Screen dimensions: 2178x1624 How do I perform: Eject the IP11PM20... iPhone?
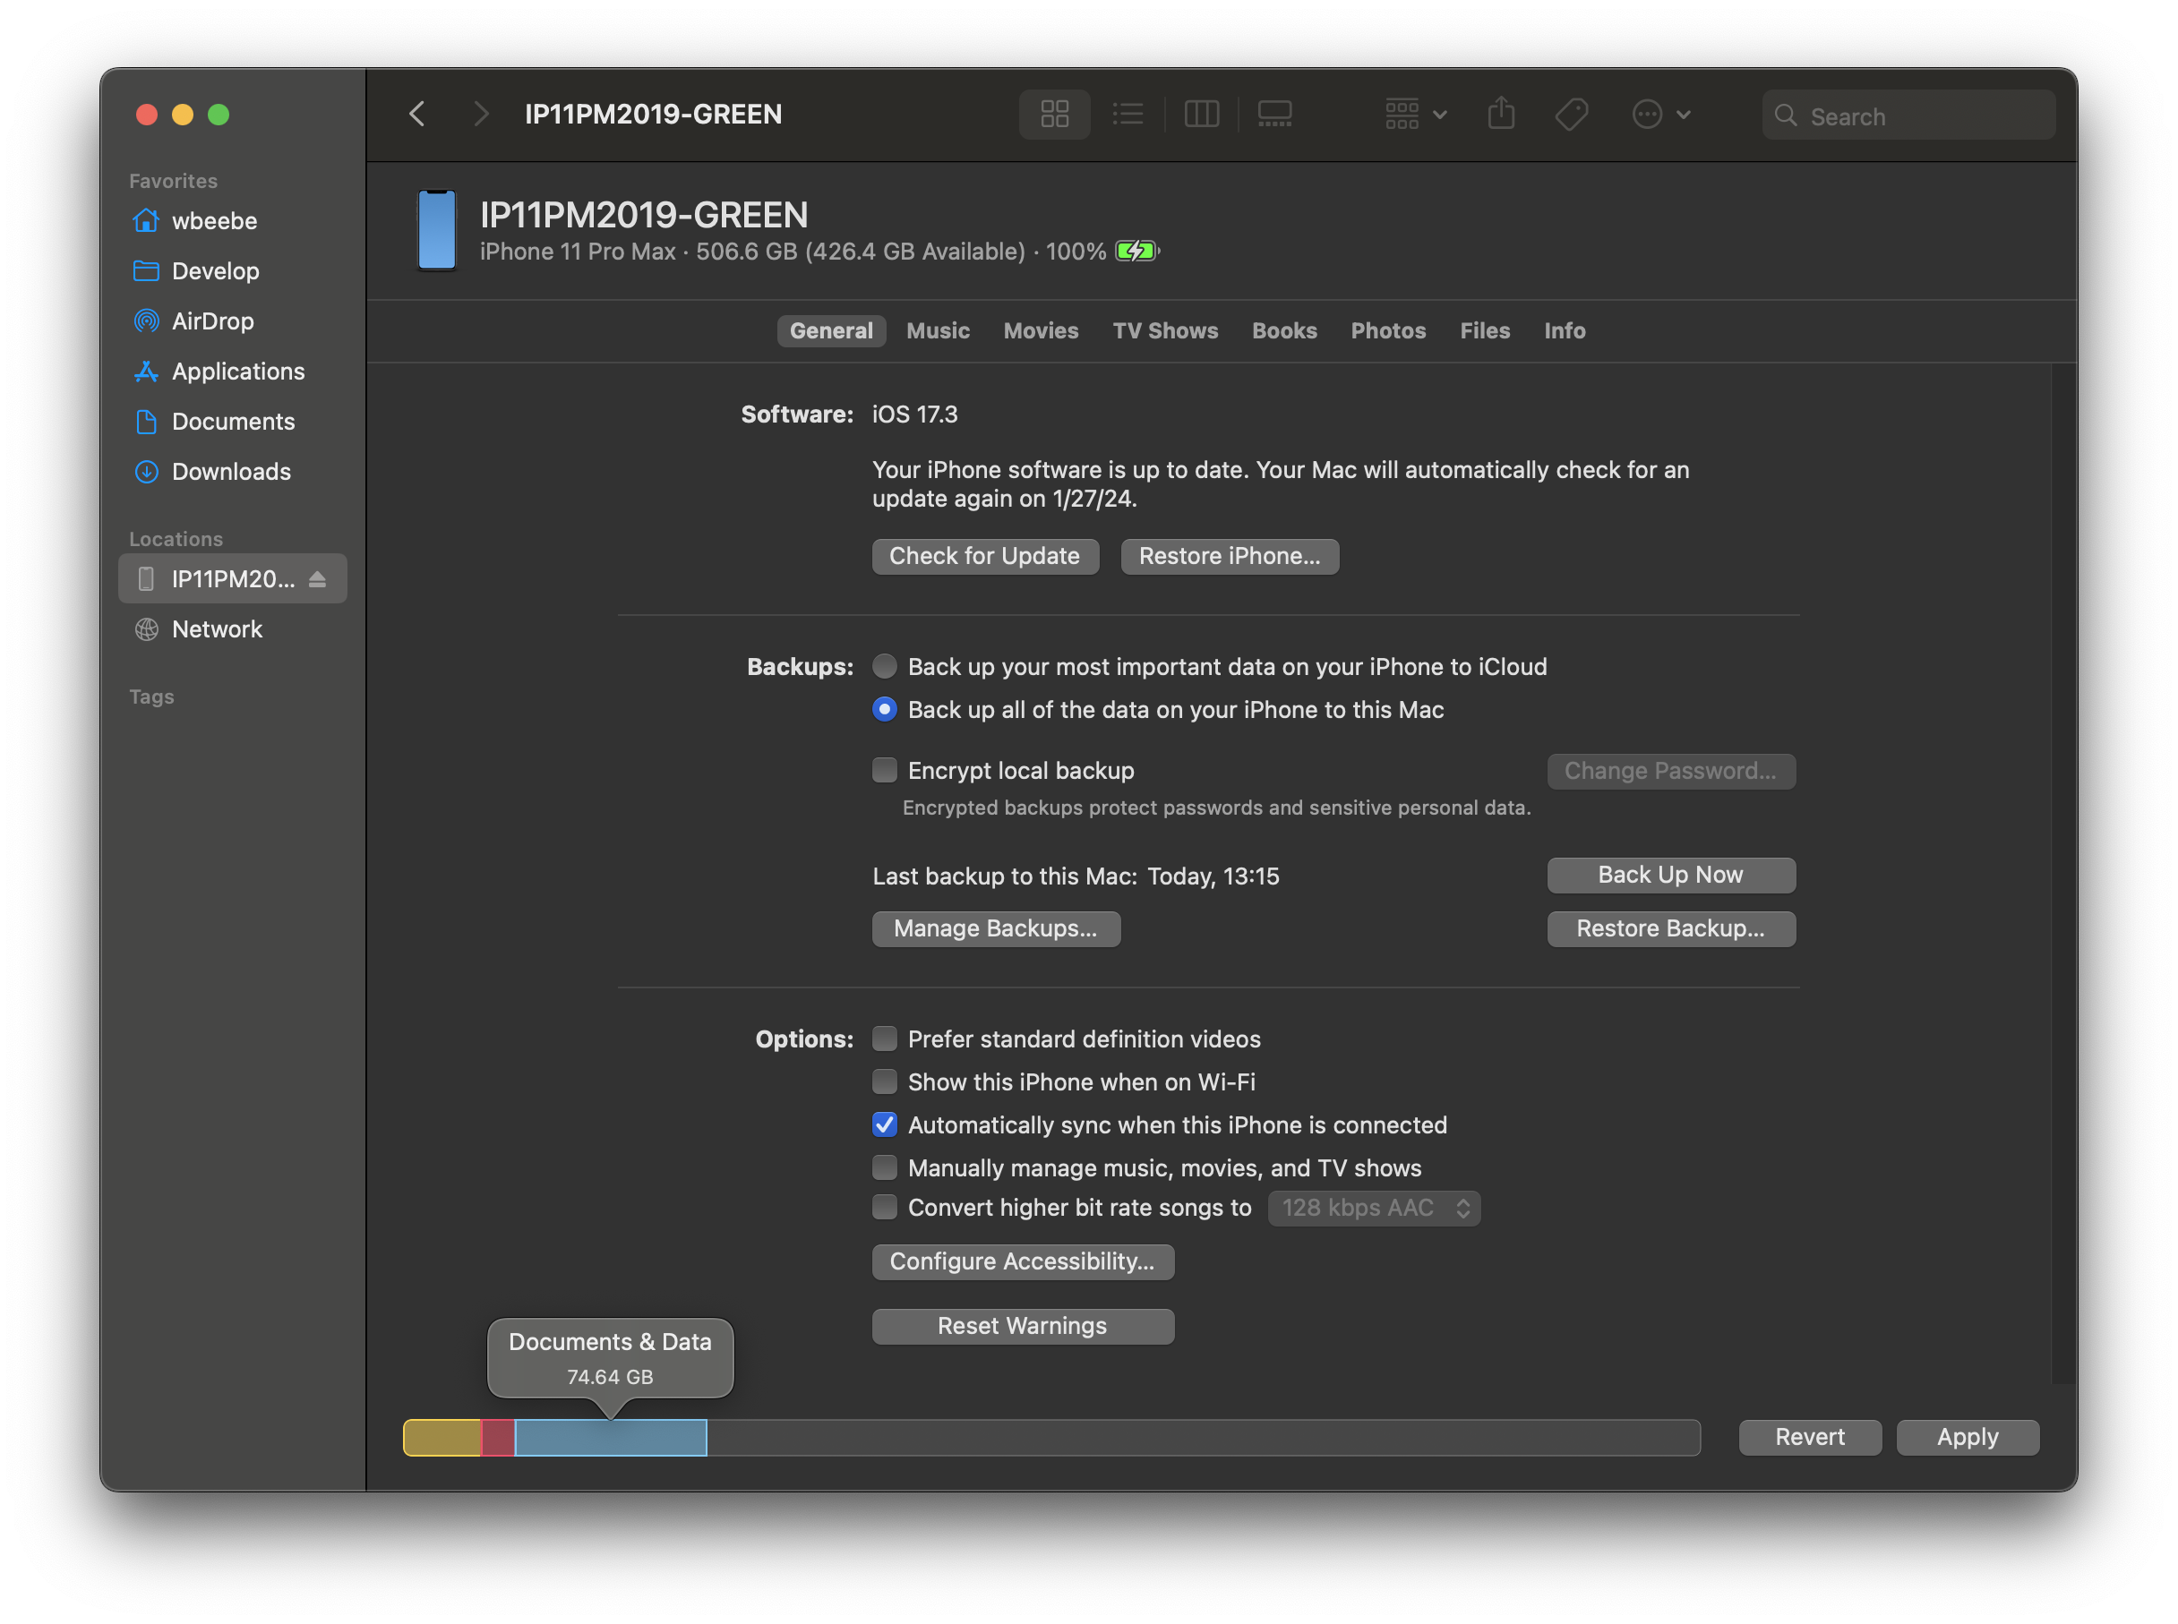tap(317, 579)
